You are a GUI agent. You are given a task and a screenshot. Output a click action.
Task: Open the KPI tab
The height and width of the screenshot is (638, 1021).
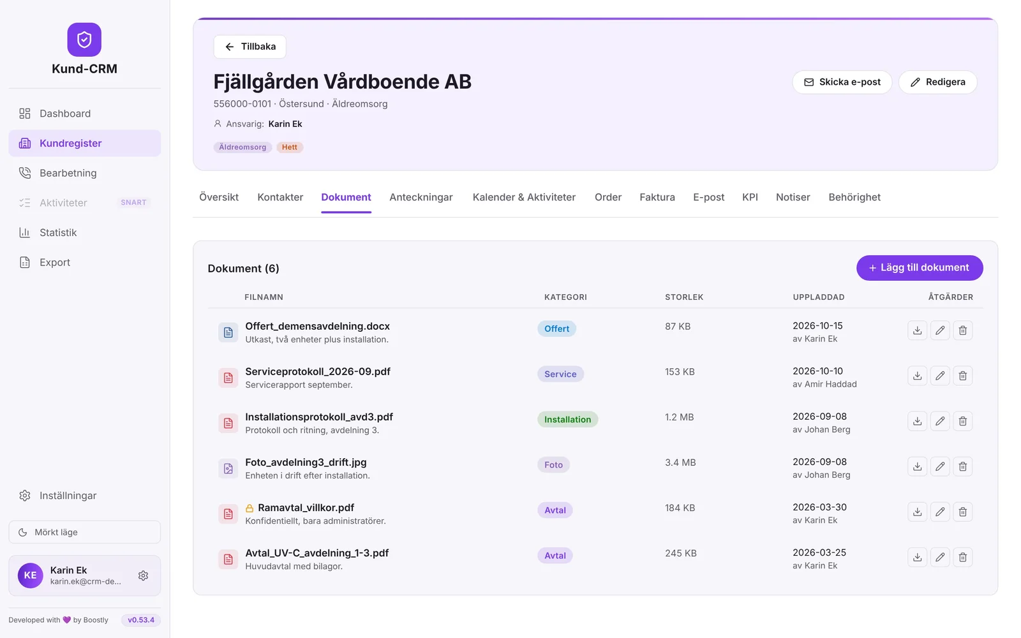tap(750, 197)
